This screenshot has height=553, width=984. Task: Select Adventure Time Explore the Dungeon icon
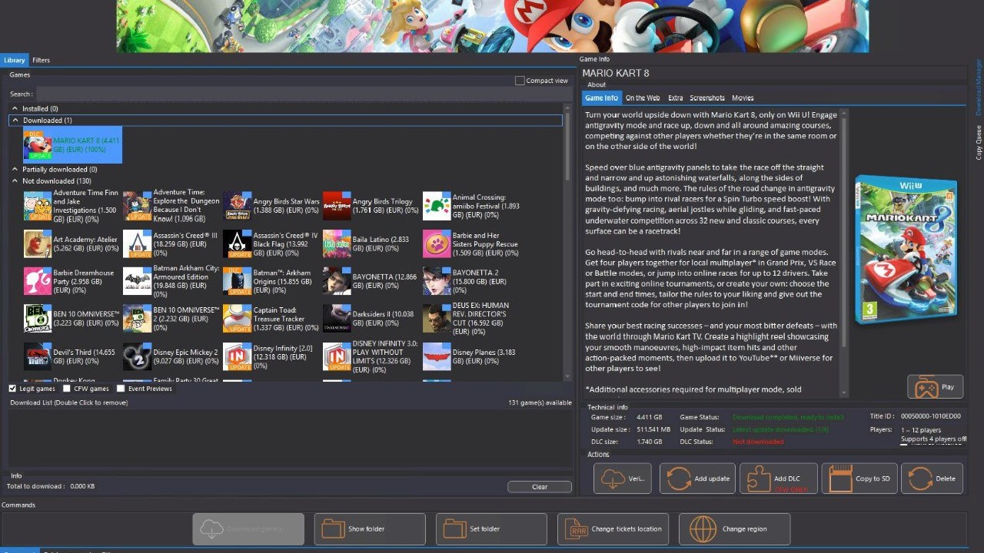click(x=138, y=206)
